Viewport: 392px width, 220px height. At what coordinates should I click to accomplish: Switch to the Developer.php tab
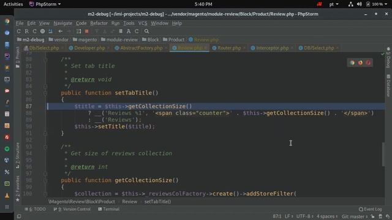pos(89,48)
